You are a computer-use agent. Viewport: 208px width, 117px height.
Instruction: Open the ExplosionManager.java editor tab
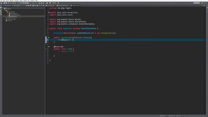point(63,6)
